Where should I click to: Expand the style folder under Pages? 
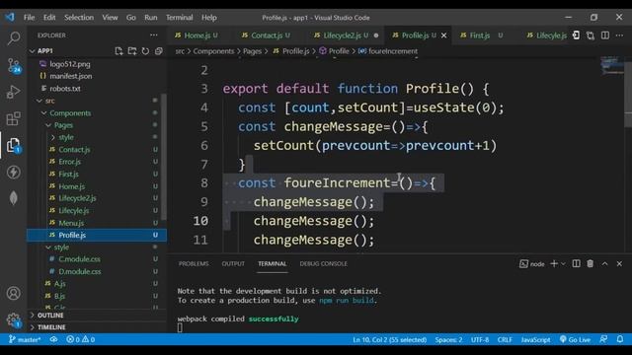[66, 137]
